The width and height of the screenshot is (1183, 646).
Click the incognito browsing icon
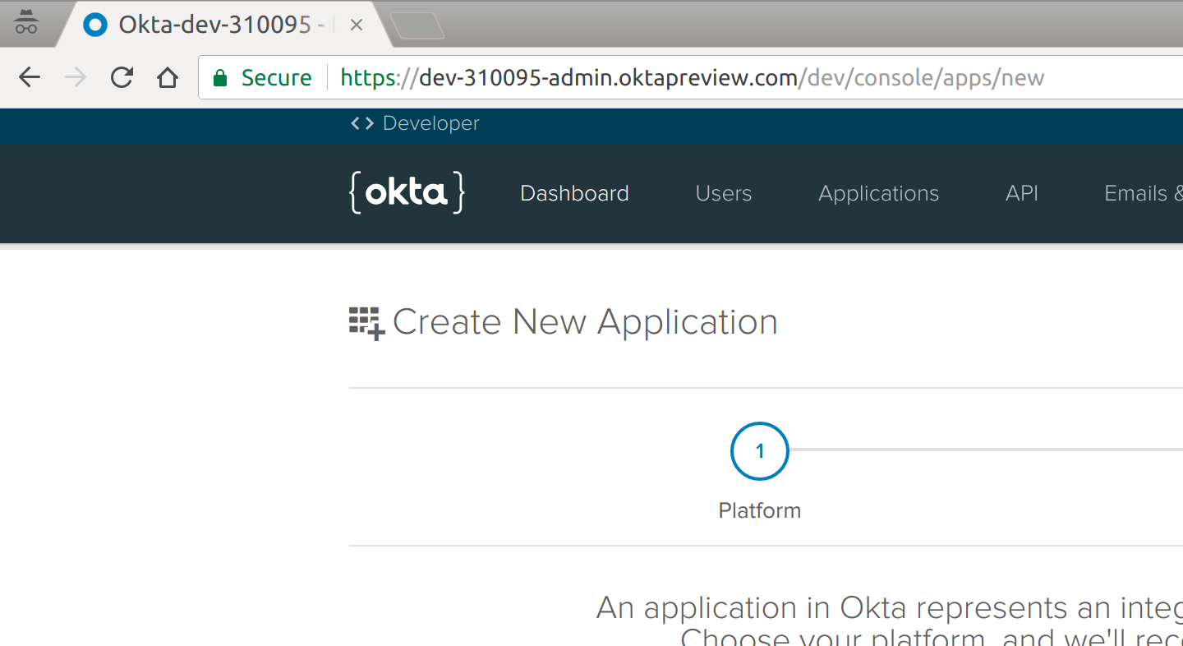click(x=28, y=23)
